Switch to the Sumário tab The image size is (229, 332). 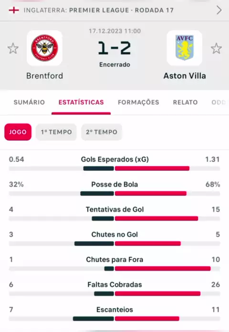[29, 102]
